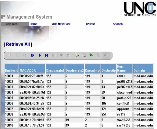157x129 pixels.
Task: Add a new record with green plus
Action: 91,55
